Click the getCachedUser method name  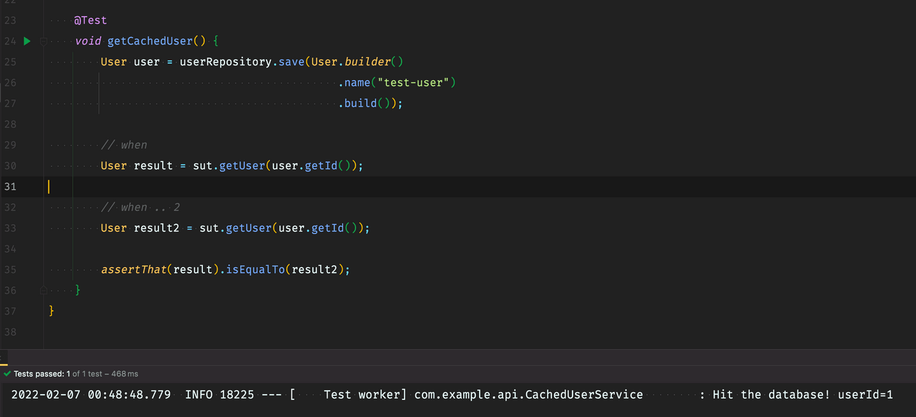click(149, 41)
